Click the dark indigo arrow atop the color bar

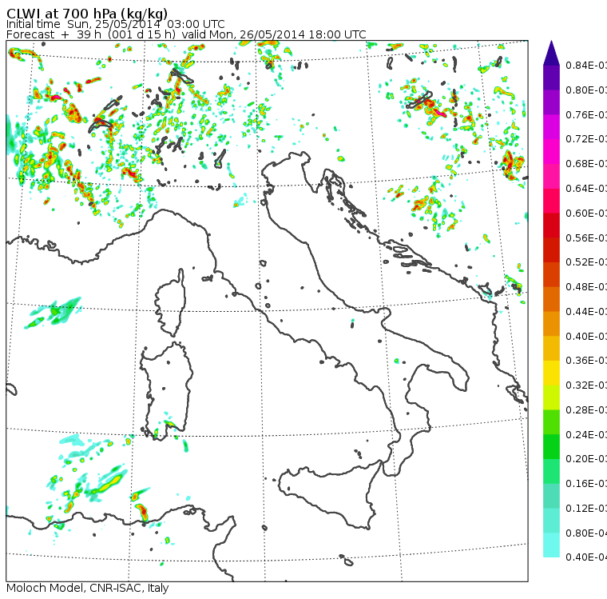click(551, 53)
